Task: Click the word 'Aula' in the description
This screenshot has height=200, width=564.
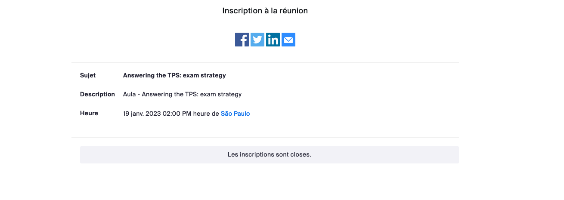Action: [130, 94]
